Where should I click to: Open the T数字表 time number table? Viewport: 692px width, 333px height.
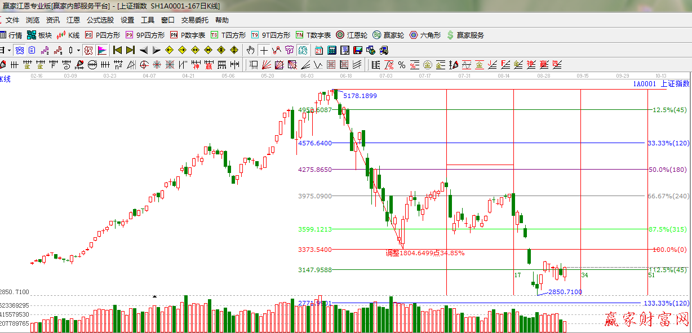pyautogui.click(x=313, y=35)
